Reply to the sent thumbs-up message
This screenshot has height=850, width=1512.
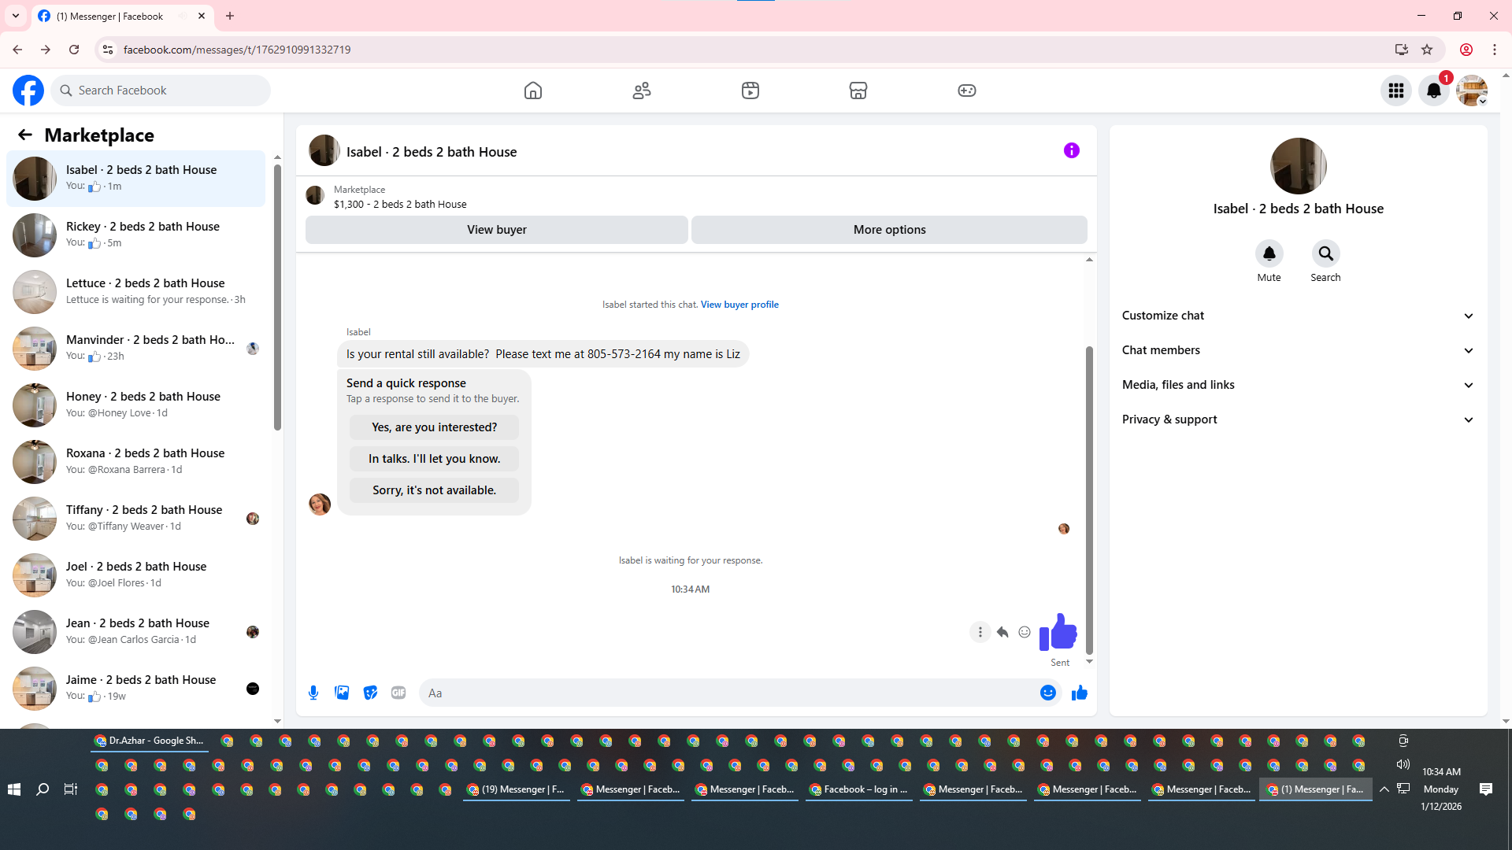(1002, 632)
